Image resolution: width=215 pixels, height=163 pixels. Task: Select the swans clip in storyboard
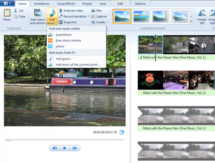(x=201, y=45)
